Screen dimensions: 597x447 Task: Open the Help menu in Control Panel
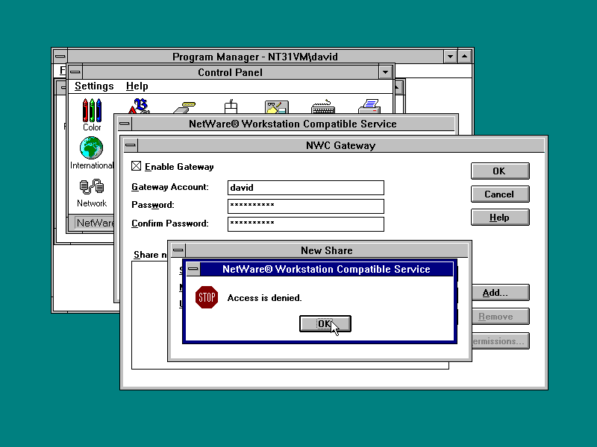coord(137,86)
